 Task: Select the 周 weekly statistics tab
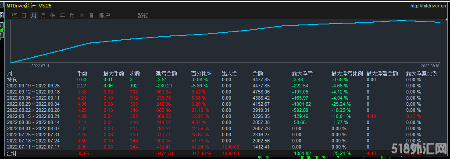34,15
